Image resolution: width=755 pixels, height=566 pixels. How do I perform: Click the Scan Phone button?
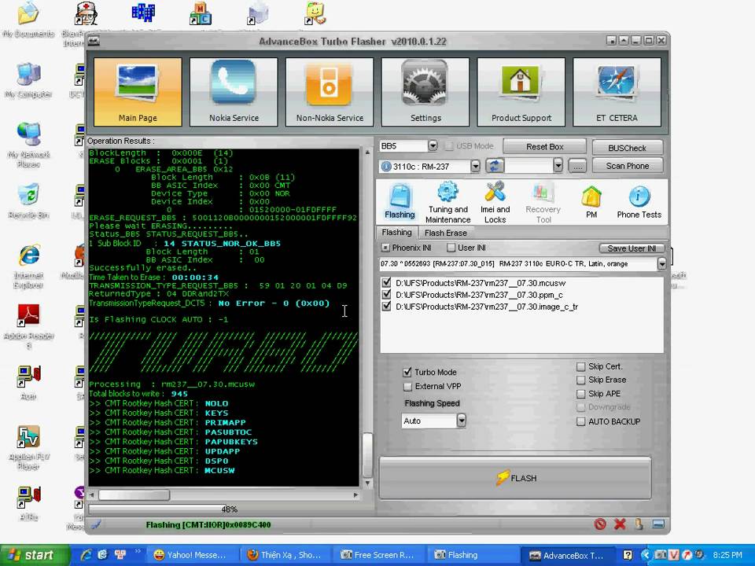627,166
